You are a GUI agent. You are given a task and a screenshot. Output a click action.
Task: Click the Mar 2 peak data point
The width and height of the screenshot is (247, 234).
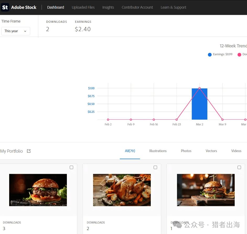(x=200, y=88)
